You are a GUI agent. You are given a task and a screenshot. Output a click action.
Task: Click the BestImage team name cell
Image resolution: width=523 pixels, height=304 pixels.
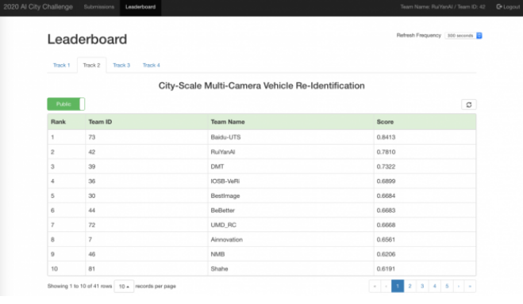click(x=290, y=196)
